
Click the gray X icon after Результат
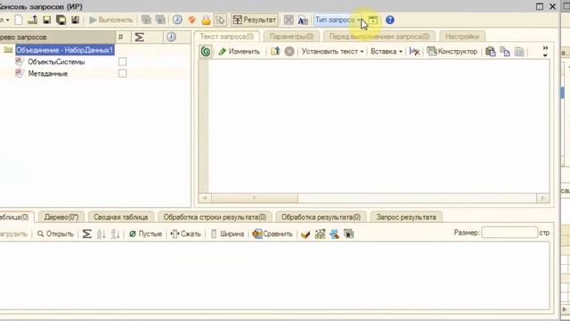[289, 20]
